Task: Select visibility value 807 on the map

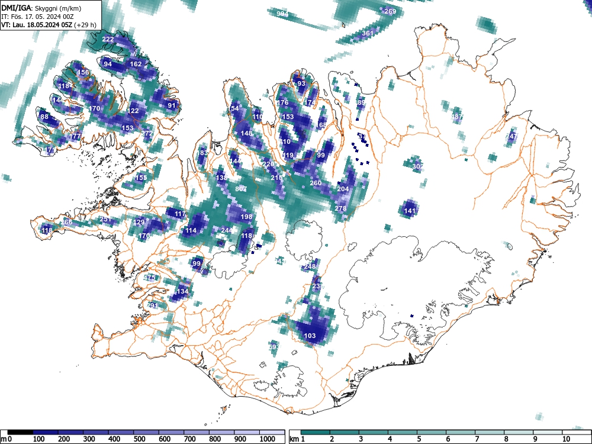Action: (x=241, y=189)
